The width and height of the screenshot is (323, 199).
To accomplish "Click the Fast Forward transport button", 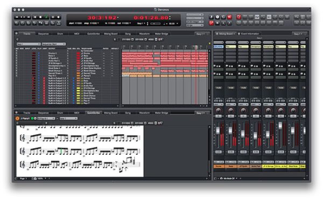I will tap(29, 17).
